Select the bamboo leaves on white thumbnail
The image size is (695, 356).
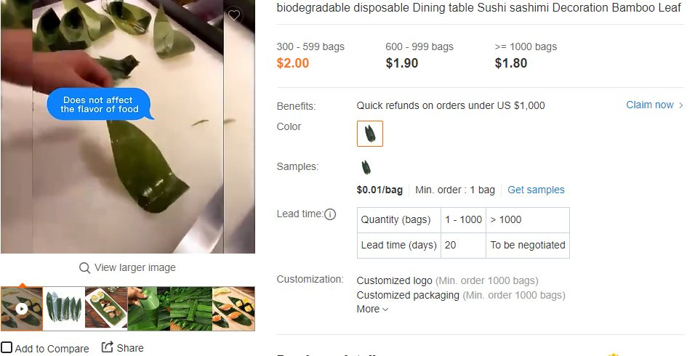pos(64,309)
